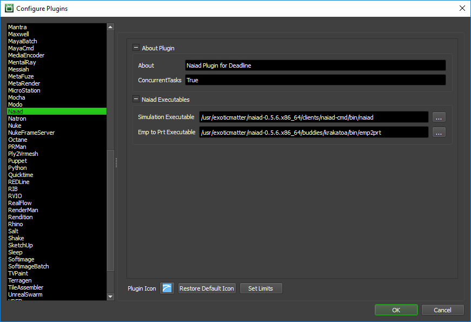Dismiss the dialog with Cancel
Screen dimensions: 471x322
tap(442, 310)
